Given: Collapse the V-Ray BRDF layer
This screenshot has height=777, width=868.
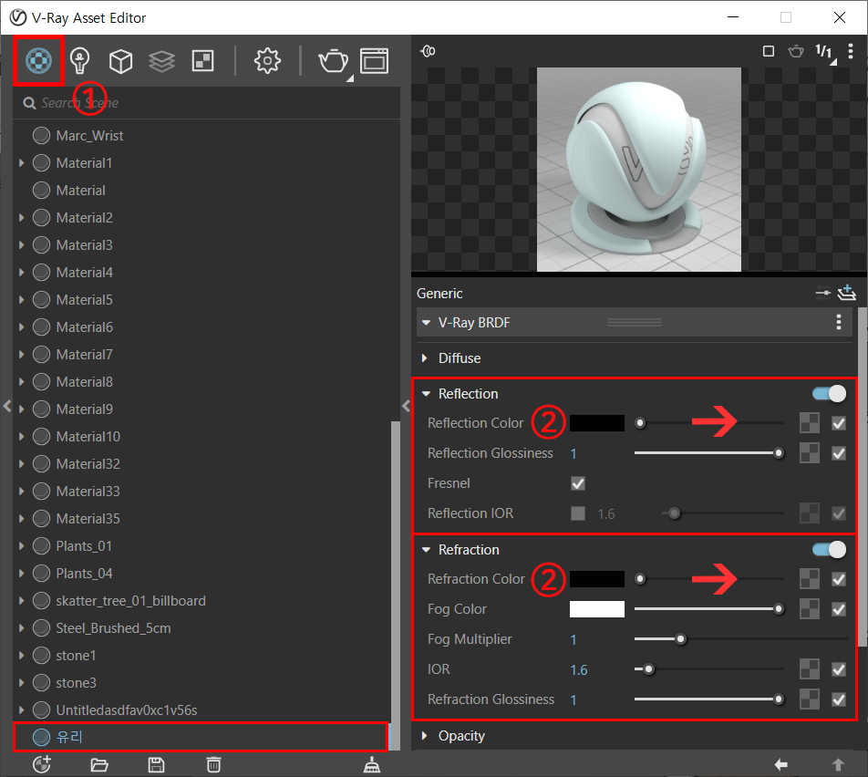Looking at the screenshot, I should click(426, 322).
